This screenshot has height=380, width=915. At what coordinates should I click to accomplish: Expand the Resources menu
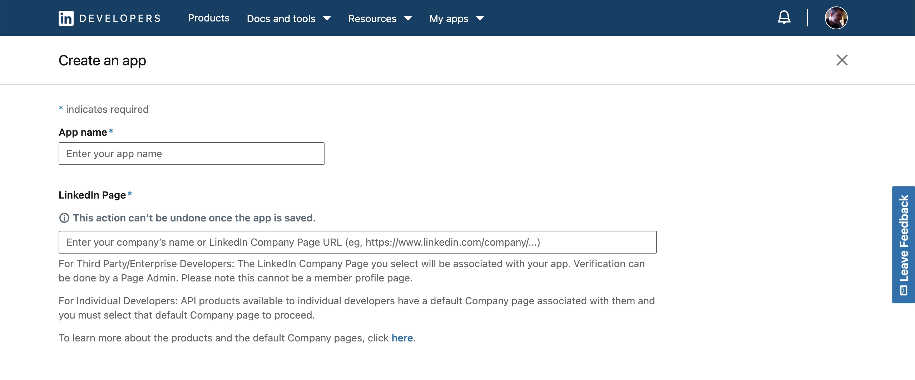(x=380, y=19)
